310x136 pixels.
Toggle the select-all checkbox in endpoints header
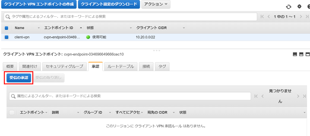(6, 28)
